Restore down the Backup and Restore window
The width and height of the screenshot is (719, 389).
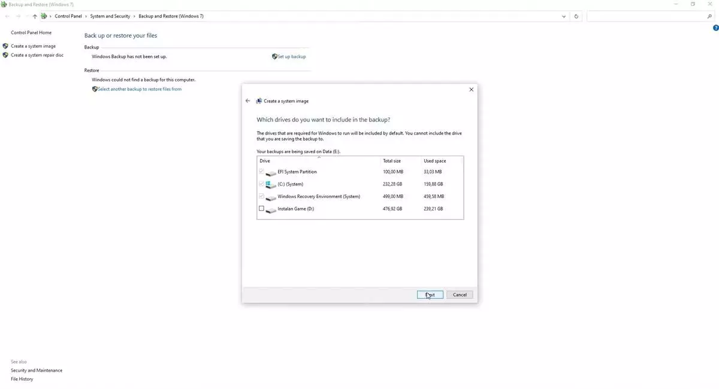[x=693, y=4]
